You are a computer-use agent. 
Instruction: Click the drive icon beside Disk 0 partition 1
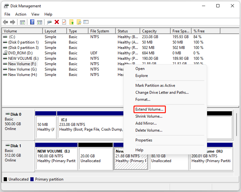point(5,42)
